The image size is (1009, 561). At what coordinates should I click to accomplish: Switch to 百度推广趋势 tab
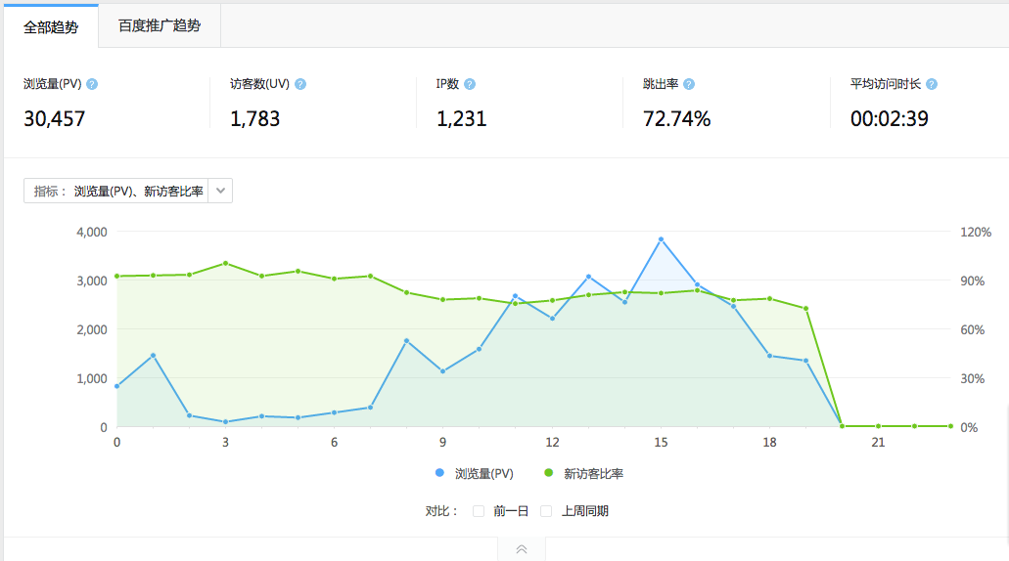160,26
